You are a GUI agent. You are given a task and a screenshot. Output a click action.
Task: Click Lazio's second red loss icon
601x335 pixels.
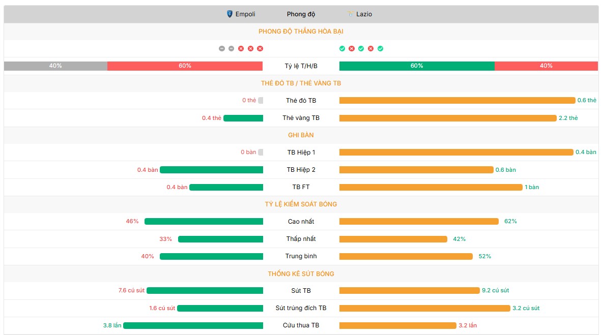(370, 49)
